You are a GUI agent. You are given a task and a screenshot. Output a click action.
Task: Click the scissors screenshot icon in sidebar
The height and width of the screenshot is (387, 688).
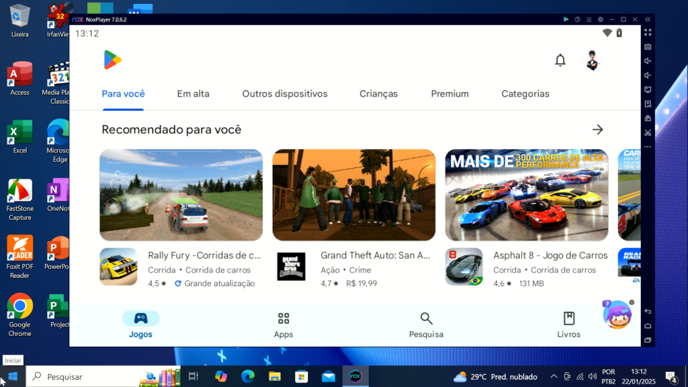[x=648, y=132]
